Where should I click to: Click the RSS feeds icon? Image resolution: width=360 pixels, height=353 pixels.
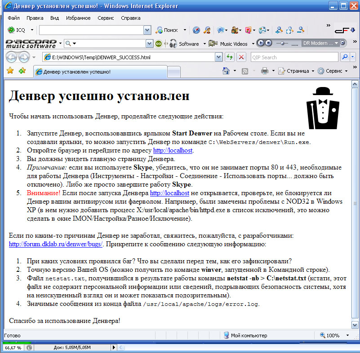(x=245, y=71)
